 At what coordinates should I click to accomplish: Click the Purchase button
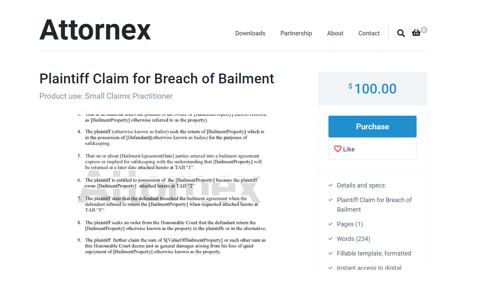(372, 126)
